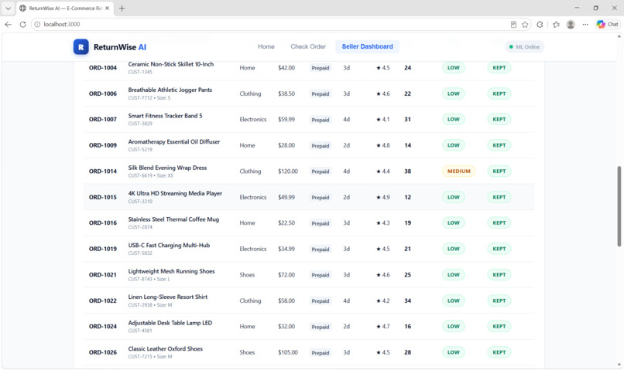Open browser settings and more menu
The image size is (624, 370).
585,24
